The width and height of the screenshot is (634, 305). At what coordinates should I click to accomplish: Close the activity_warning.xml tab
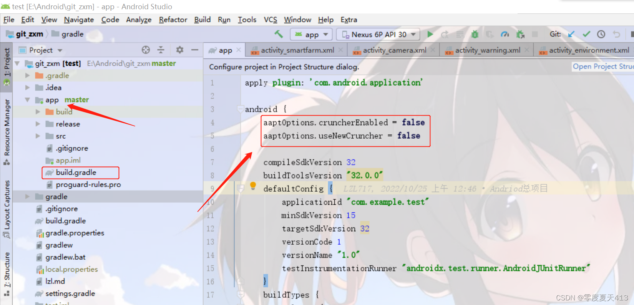527,50
